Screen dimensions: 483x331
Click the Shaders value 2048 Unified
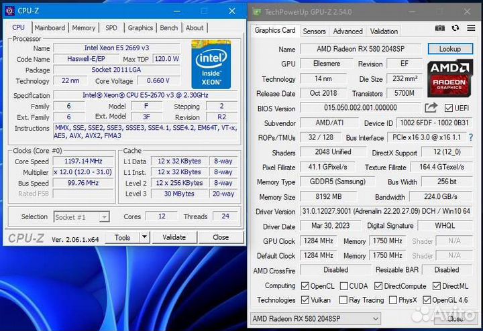click(333, 152)
